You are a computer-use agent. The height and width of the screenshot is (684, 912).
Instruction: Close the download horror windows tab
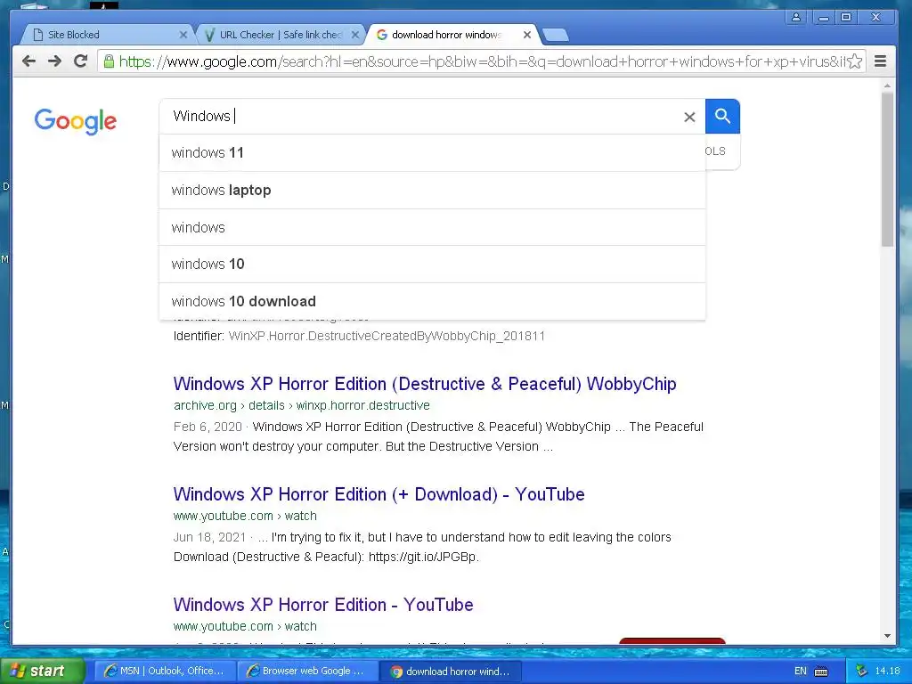coord(527,35)
